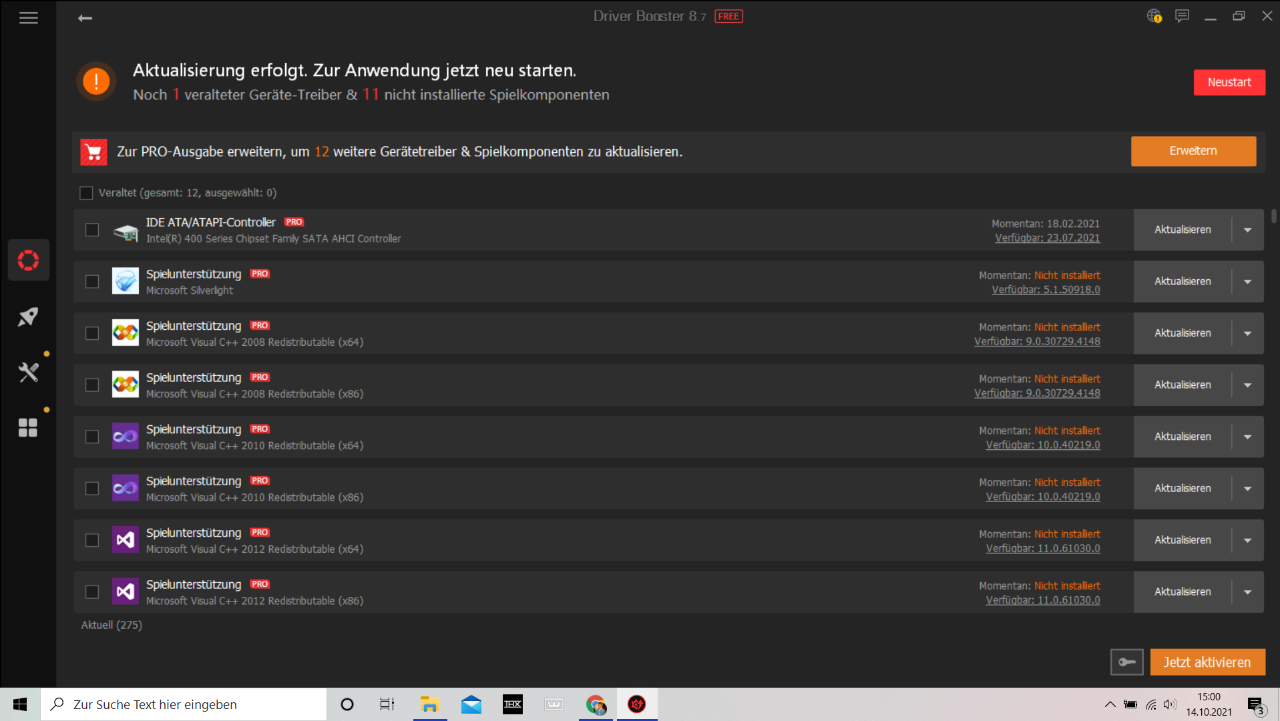The height and width of the screenshot is (721, 1280).
Task: Check the IDE ATA/ATAPI-Controller checkbox
Action: (92, 230)
